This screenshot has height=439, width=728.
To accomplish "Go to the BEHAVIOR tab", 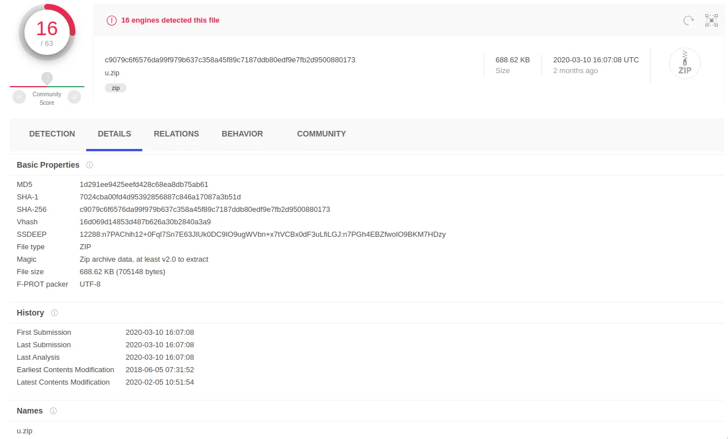I will click(242, 134).
